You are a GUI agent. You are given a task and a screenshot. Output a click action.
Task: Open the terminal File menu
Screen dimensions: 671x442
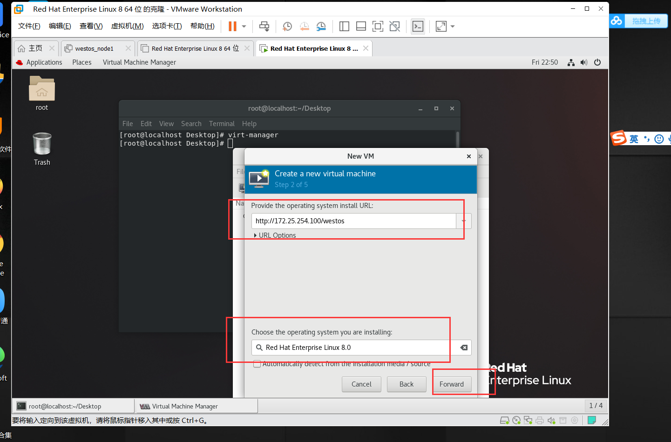pyautogui.click(x=128, y=124)
